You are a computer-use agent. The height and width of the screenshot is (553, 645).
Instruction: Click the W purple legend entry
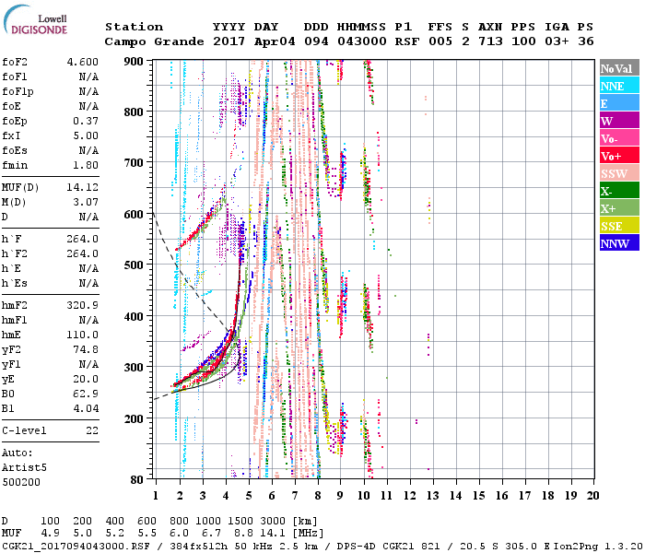pos(617,122)
